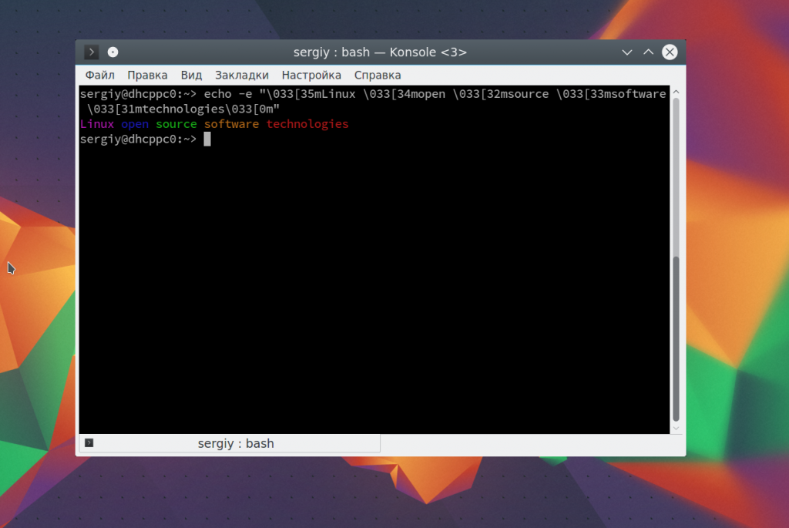The height and width of the screenshot is (528, 789).
Task: Open the Справка menu
Action: pos(378,75)
